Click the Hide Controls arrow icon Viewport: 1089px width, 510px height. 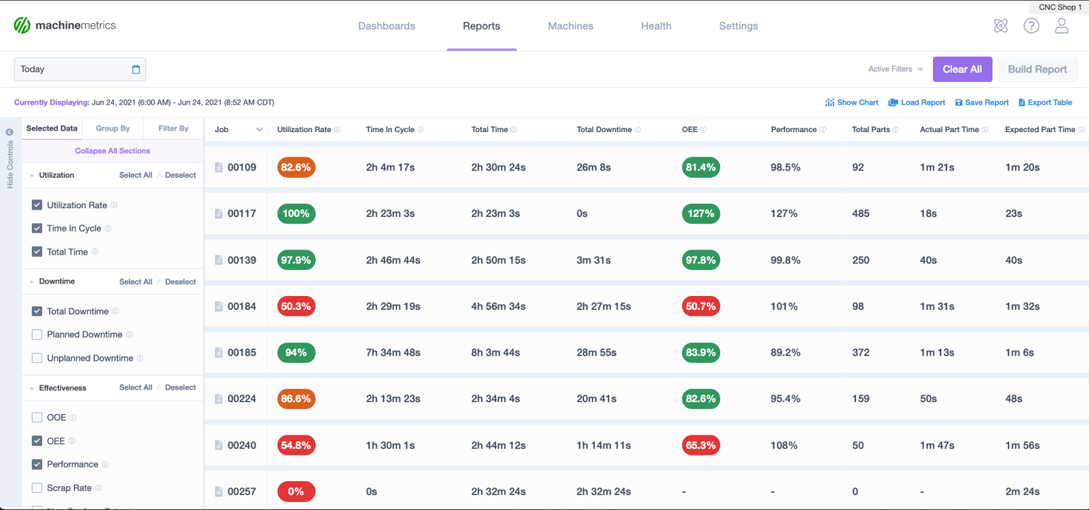point(10,133)
